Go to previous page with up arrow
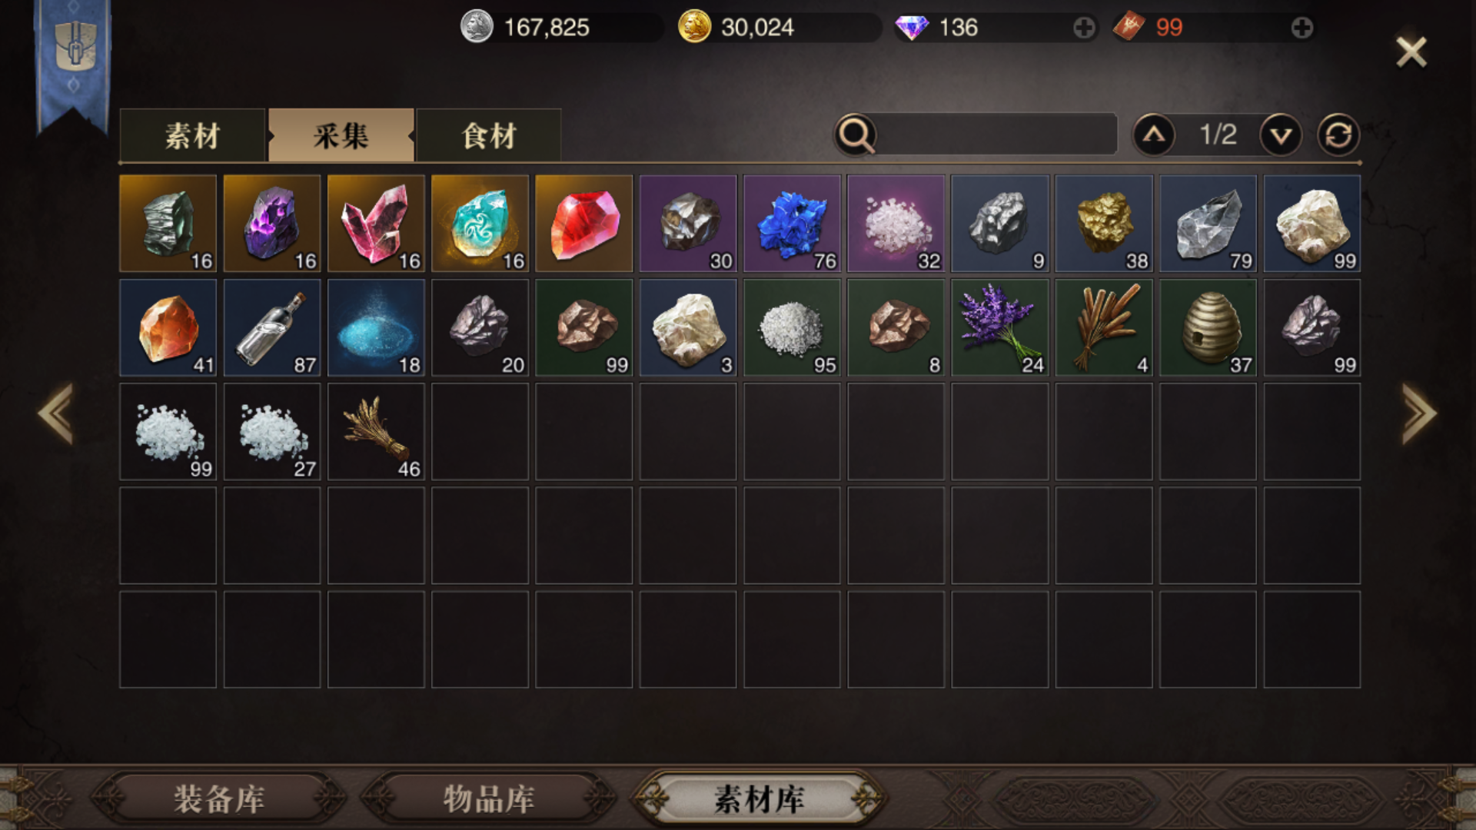1476x830 pixels. [x=1153, y=135]
